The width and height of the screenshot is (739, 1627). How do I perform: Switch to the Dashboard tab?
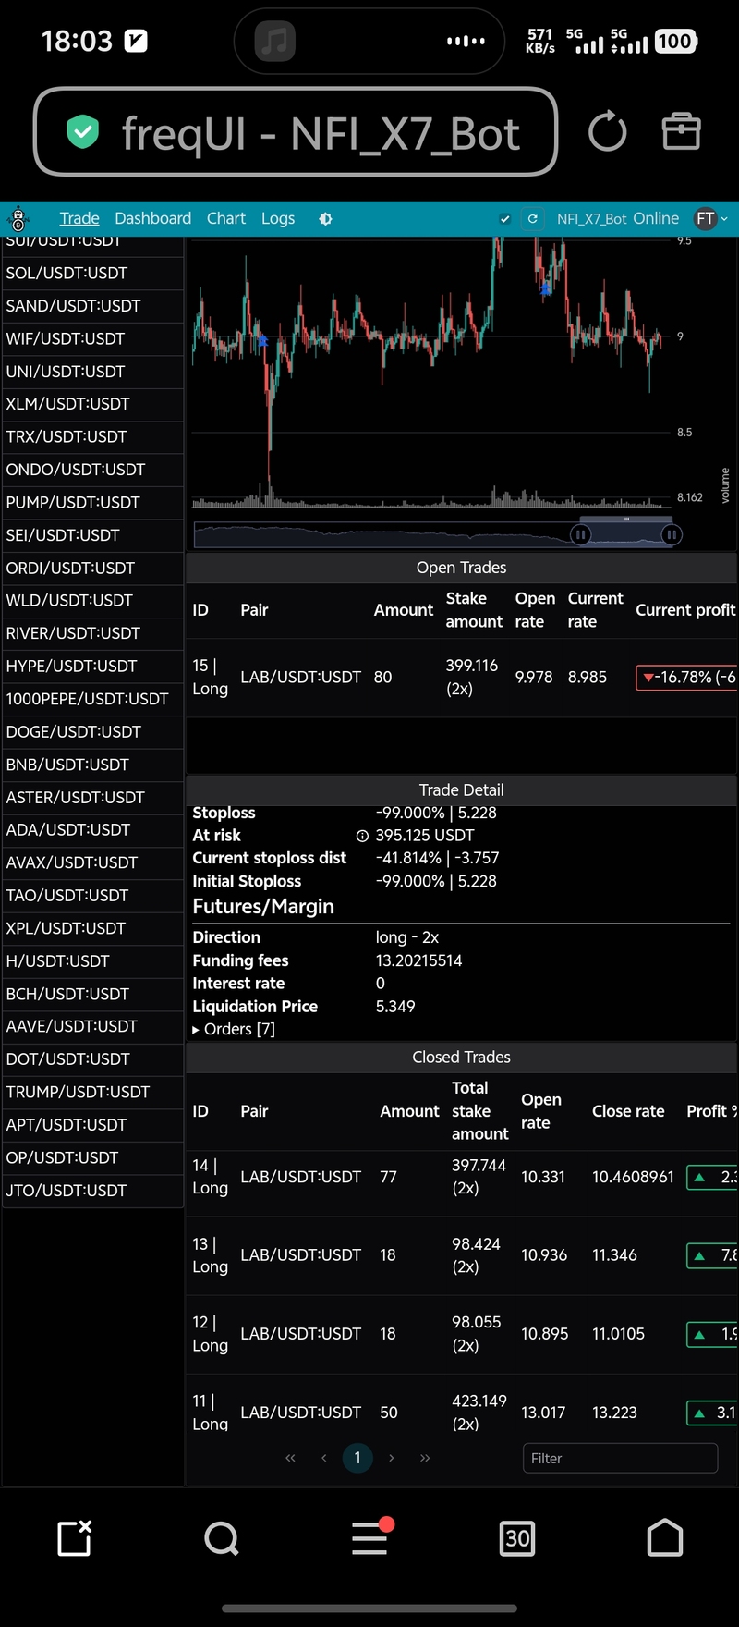[152, 218]
